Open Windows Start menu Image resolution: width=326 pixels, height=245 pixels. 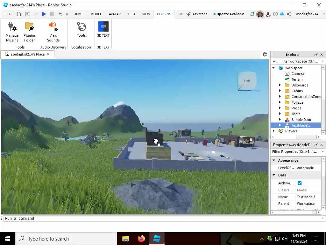8,239
